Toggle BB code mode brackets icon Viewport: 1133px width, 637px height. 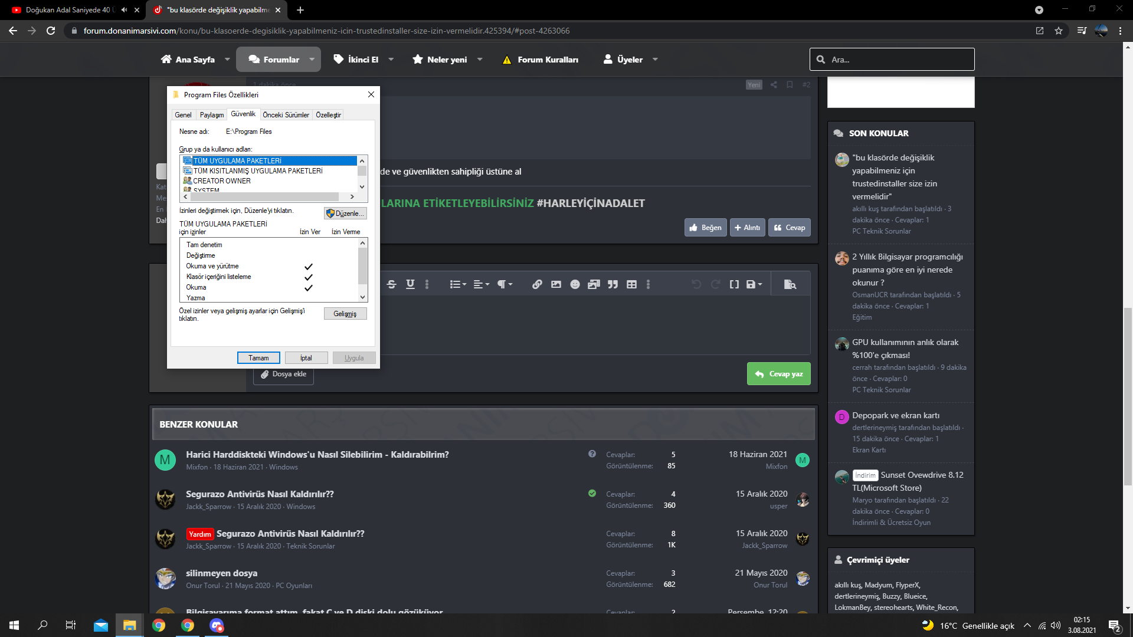pos(734,284)
